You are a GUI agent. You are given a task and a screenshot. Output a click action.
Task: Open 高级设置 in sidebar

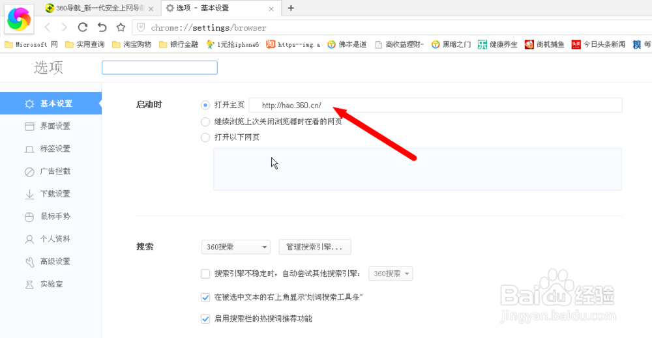51,262
